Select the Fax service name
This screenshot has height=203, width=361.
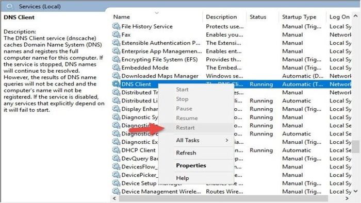click(x=126, y=35)
